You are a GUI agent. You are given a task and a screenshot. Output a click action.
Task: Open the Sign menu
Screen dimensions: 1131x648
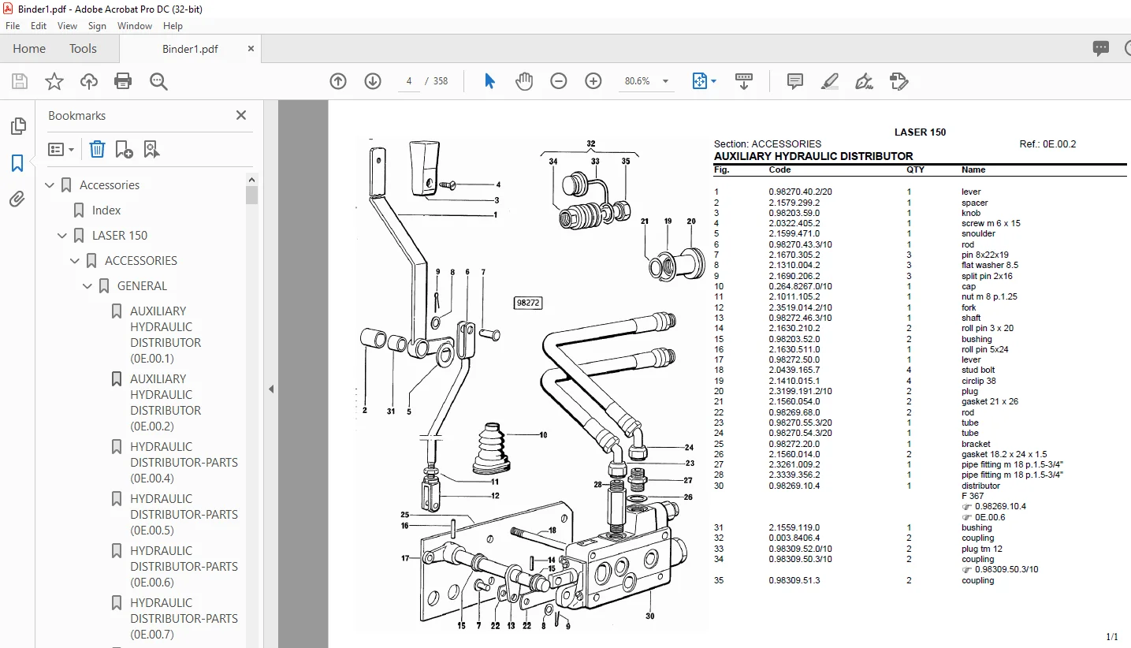pos(97,25)
